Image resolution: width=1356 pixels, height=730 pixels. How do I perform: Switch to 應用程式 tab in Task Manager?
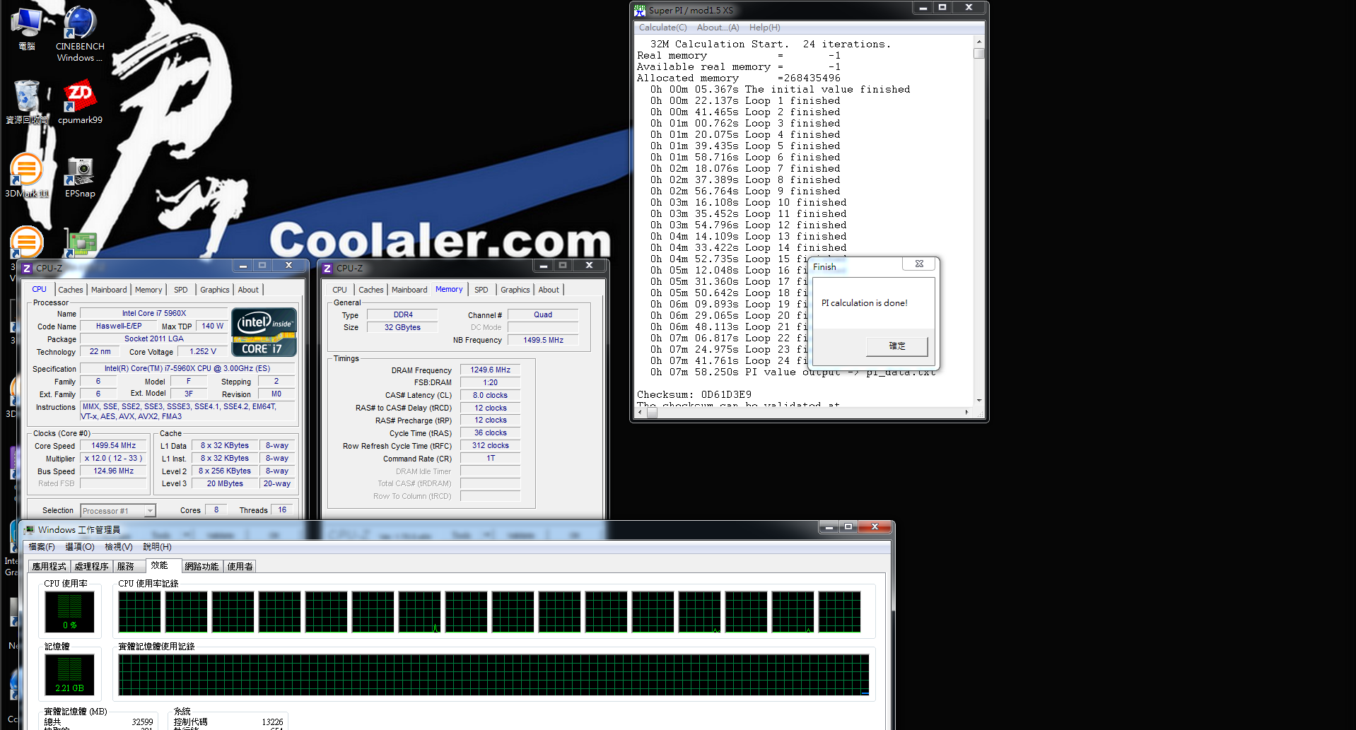tap(49, 567)
